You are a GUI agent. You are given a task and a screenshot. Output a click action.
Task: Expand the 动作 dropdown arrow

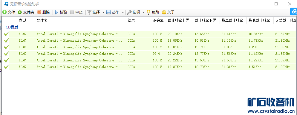[123, 13]
